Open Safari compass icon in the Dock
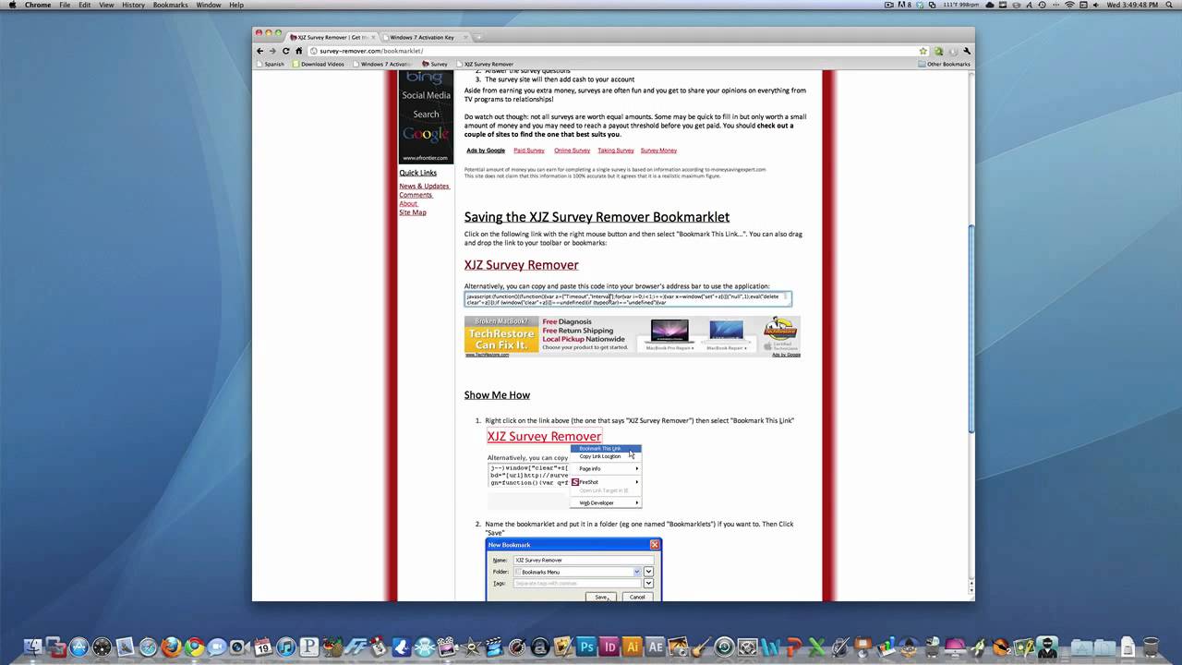Screen dimensions: 1182x665 (148, 647)
